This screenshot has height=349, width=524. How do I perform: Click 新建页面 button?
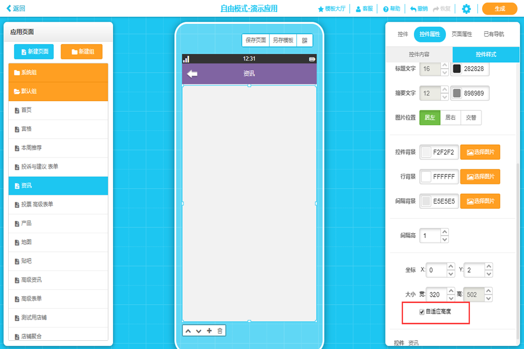point(34,52)
